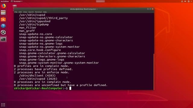This screenshot has height=108, width=193.
Task: Click the terminal vertical scrollbar
Action: (x=153, y=72)
